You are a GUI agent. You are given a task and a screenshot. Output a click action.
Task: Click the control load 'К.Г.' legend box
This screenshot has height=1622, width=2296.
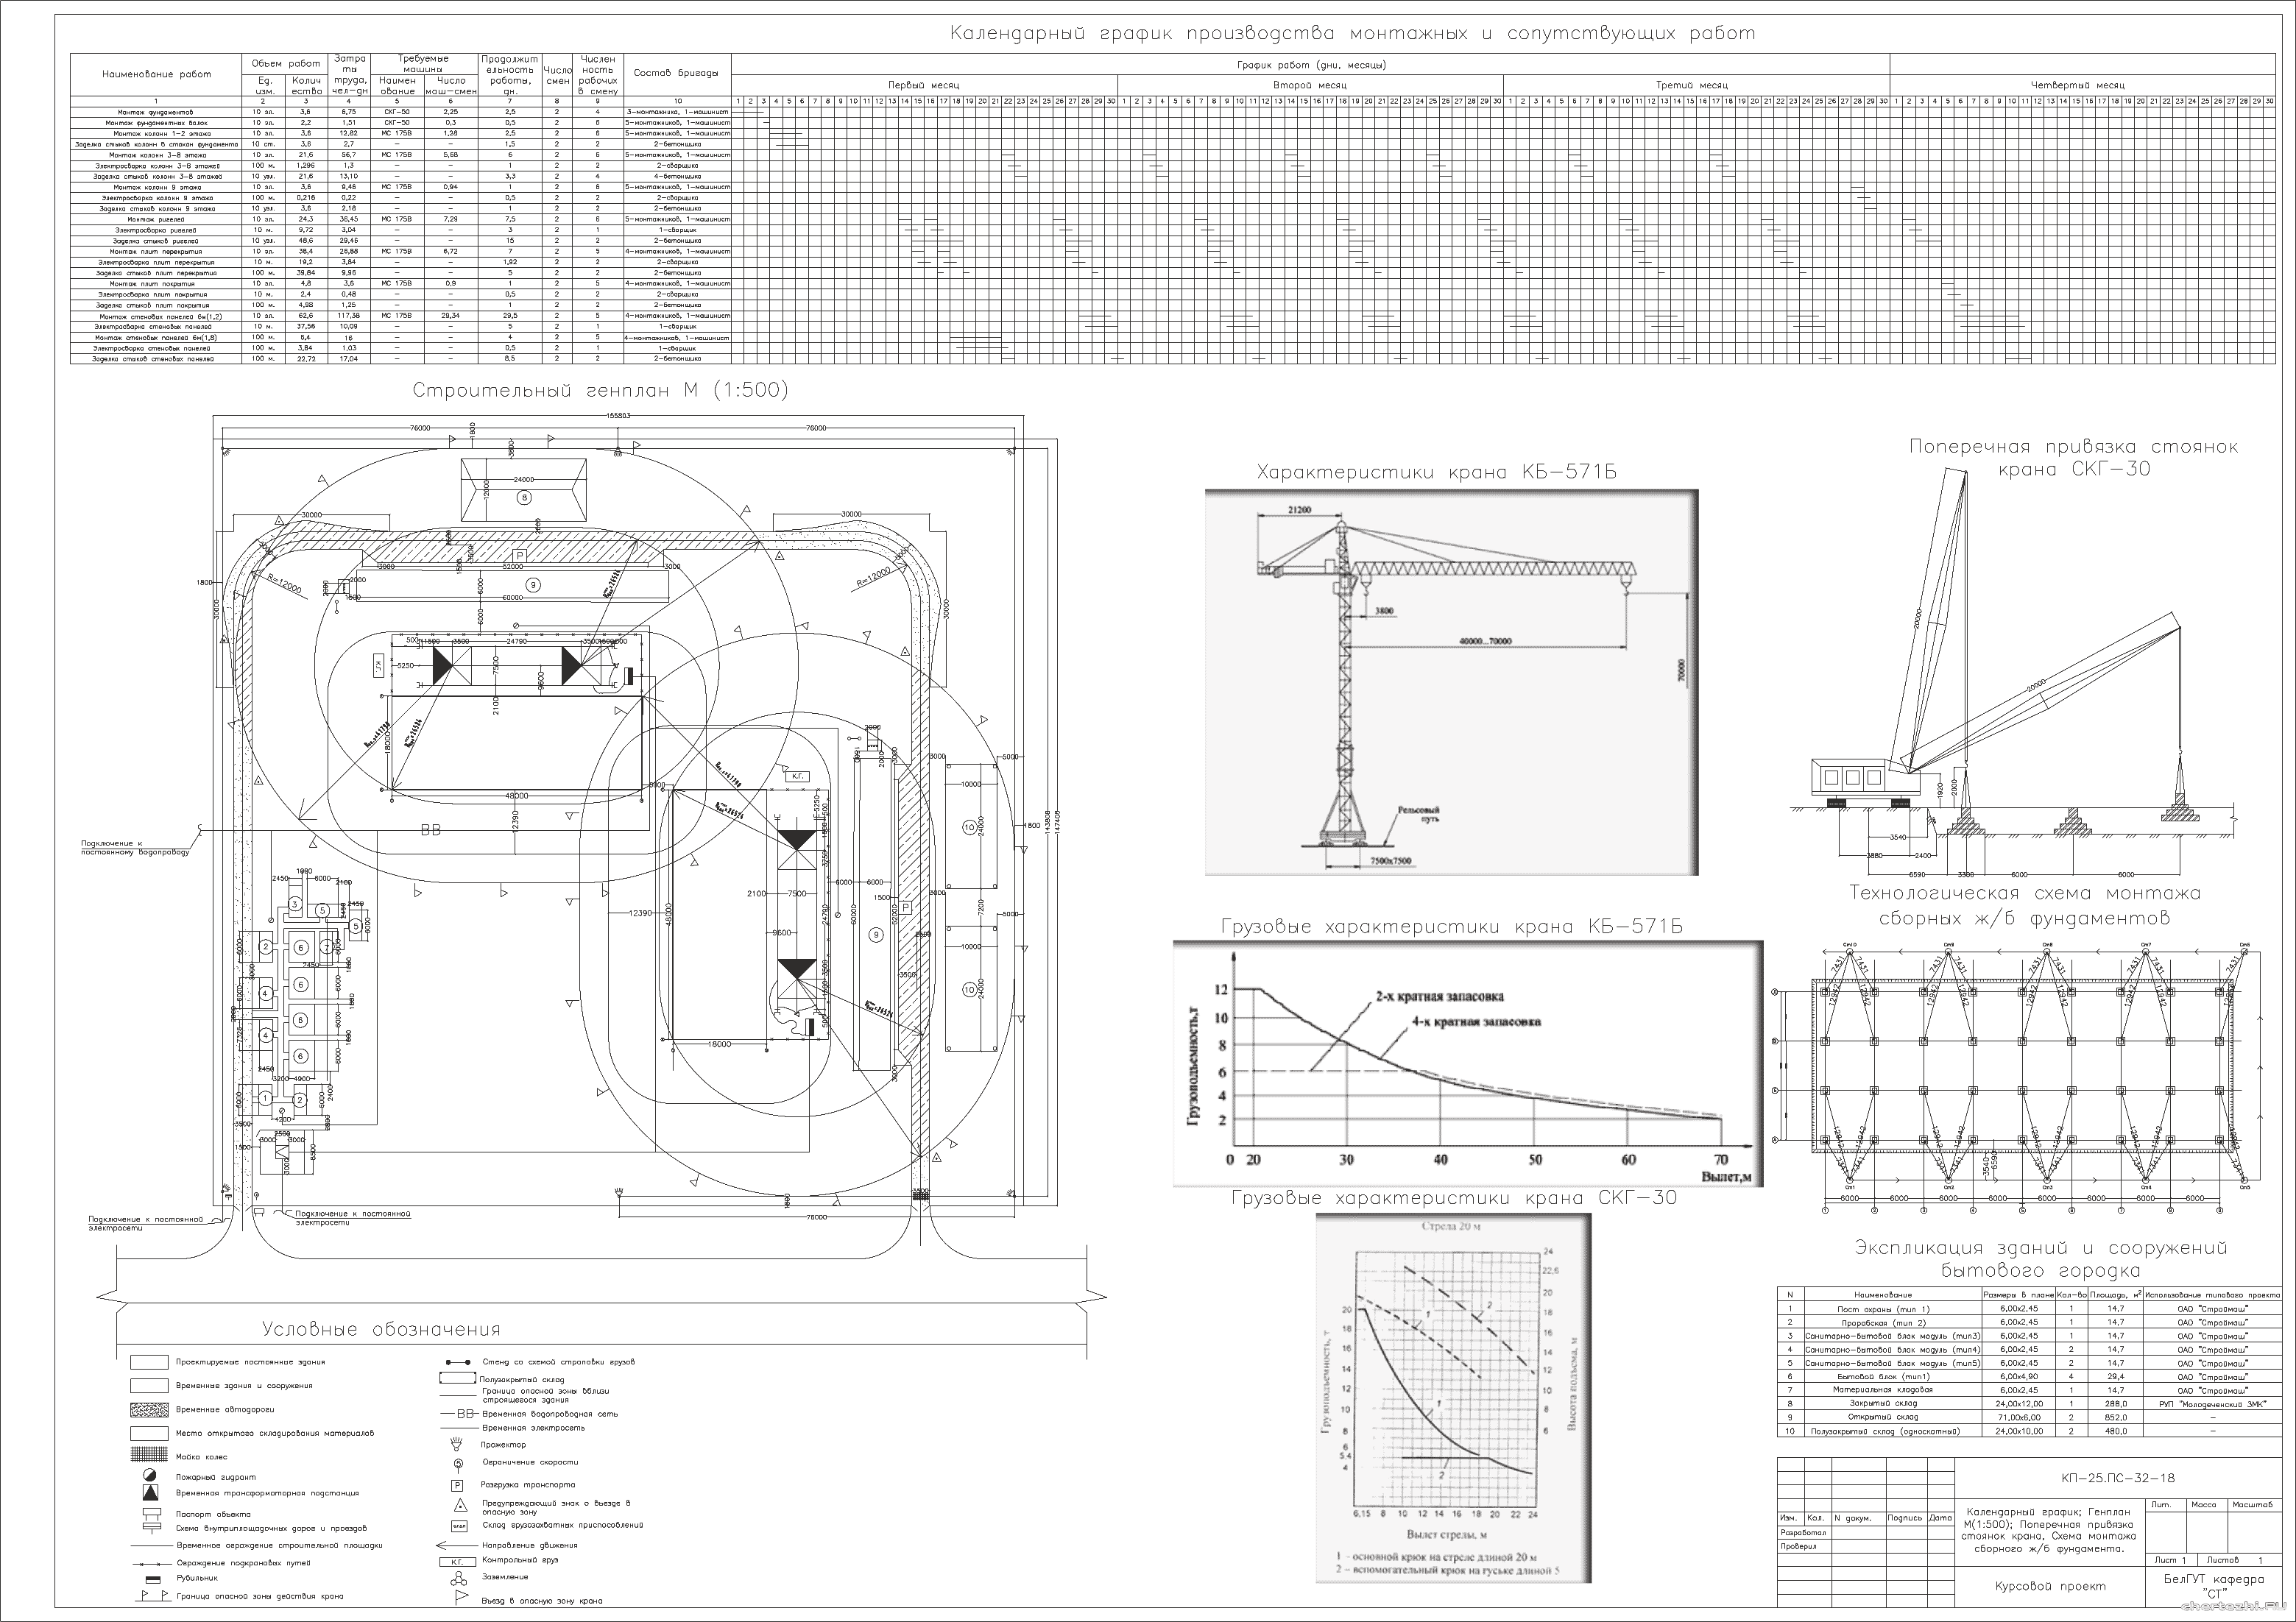click(x=457, y=1561)
